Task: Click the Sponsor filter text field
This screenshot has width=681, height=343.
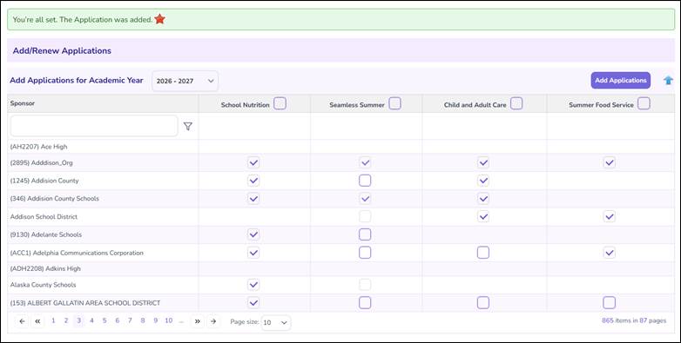Action: coord(94,126)
